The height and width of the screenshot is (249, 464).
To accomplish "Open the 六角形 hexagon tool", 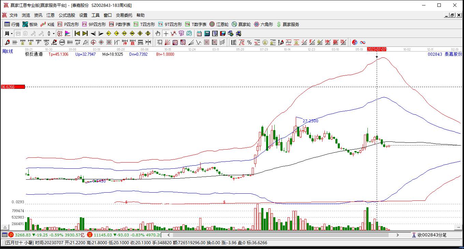I will click(263, 24).
